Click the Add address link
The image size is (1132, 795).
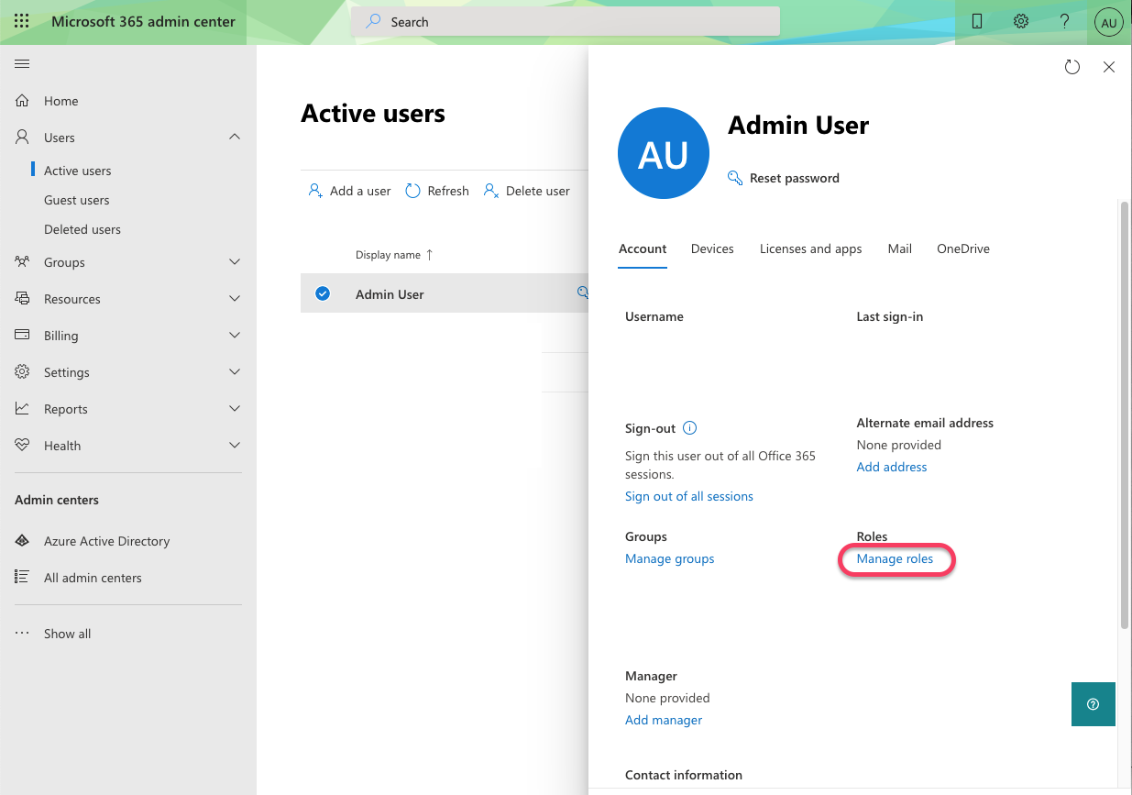(892, 467)
